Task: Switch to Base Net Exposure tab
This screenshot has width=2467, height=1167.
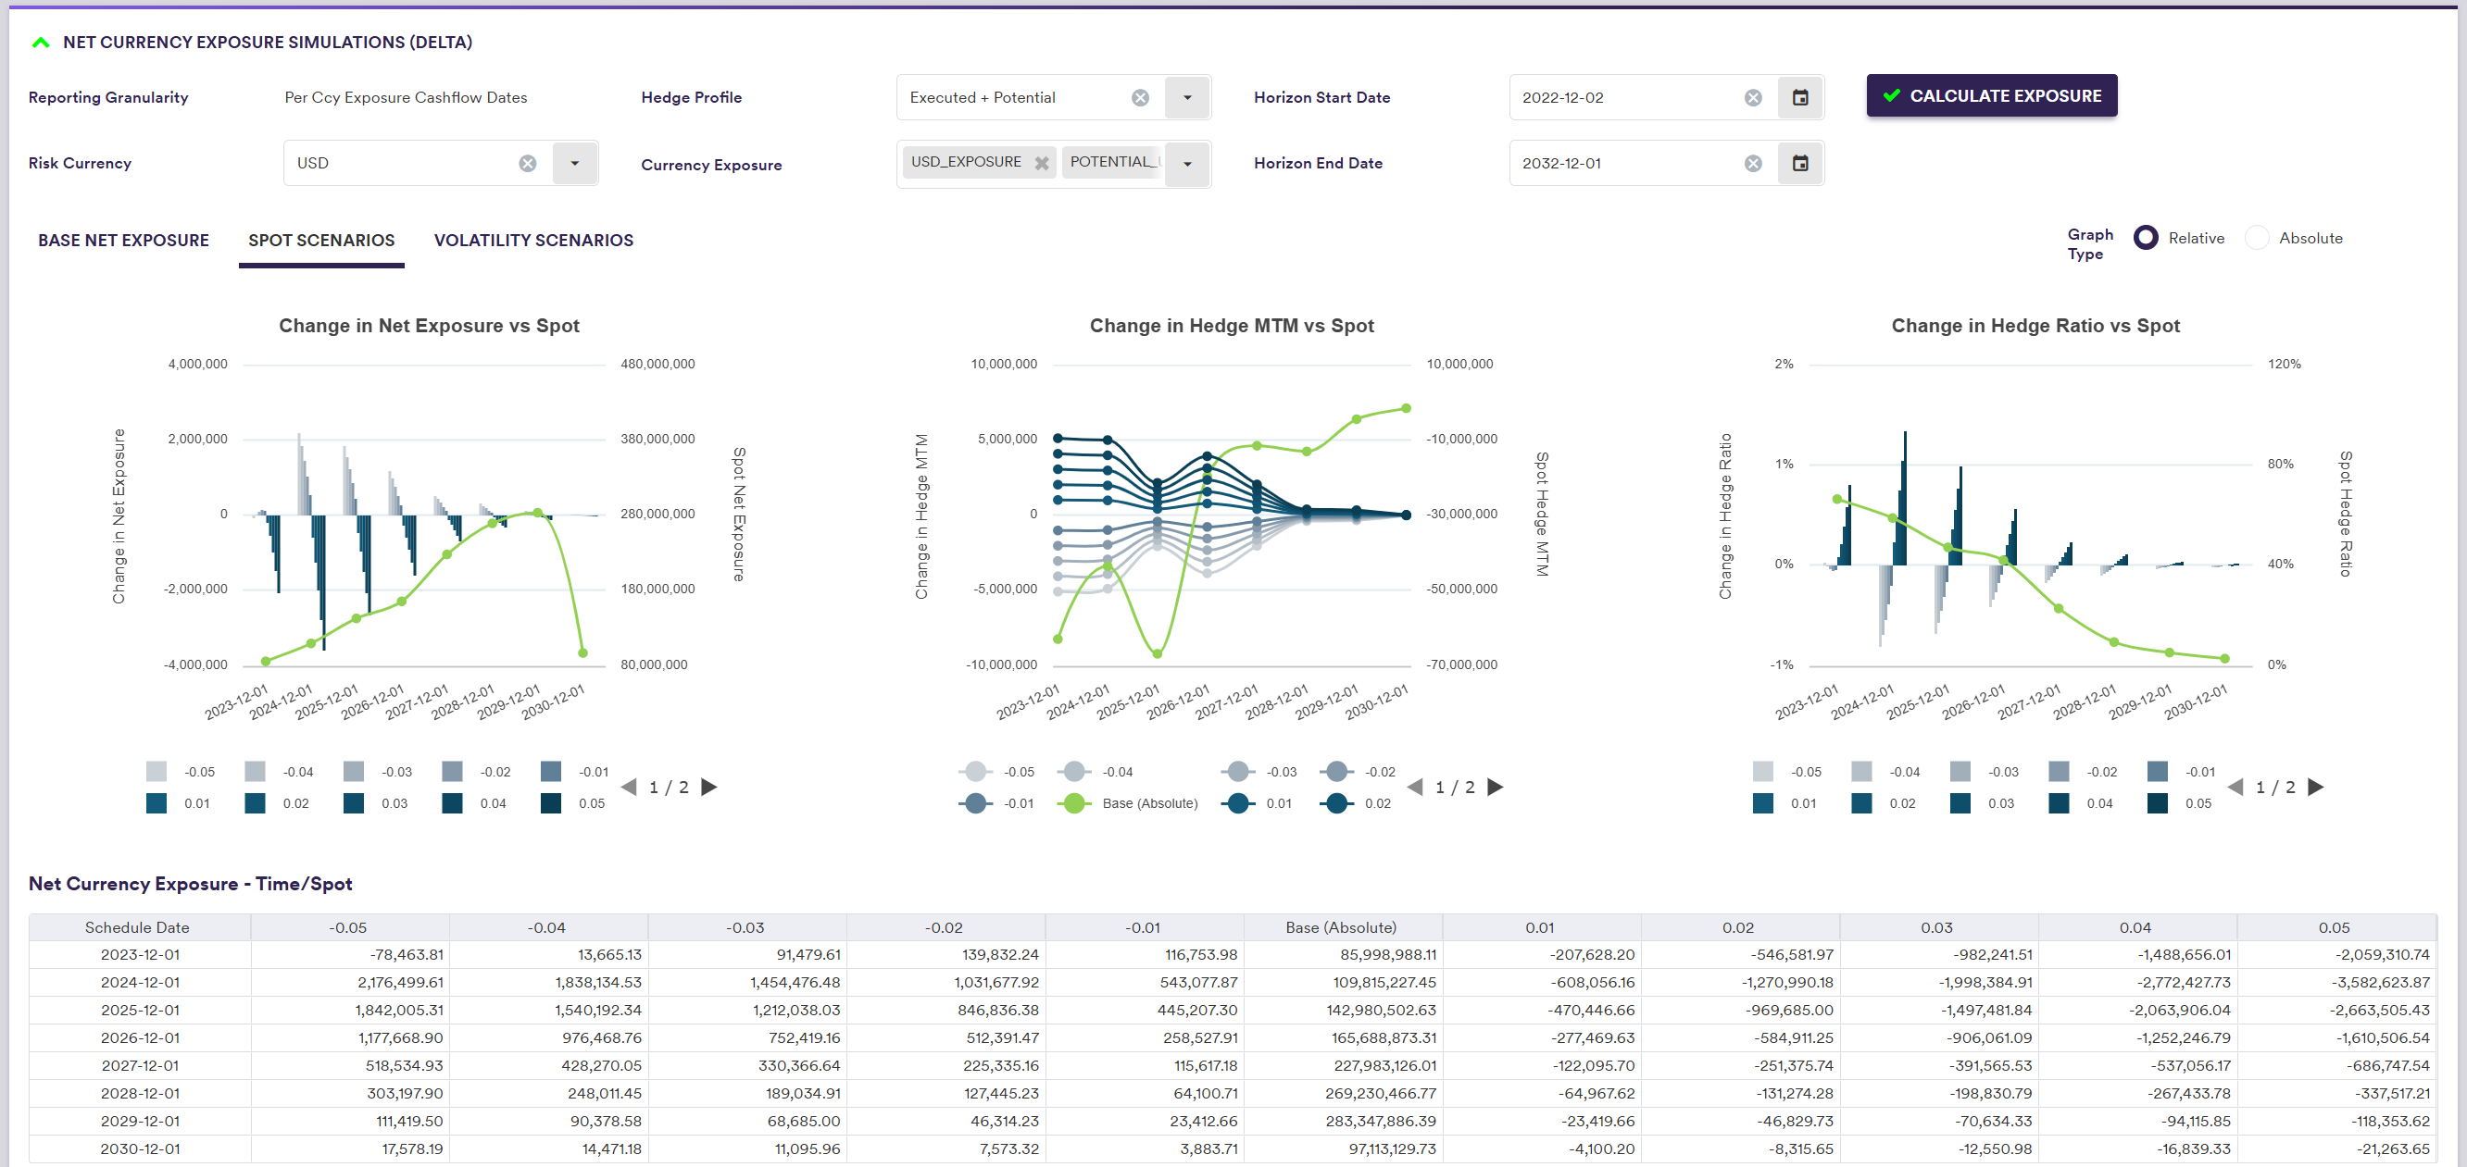Action: pyautogui.click(x=123, y=241)
